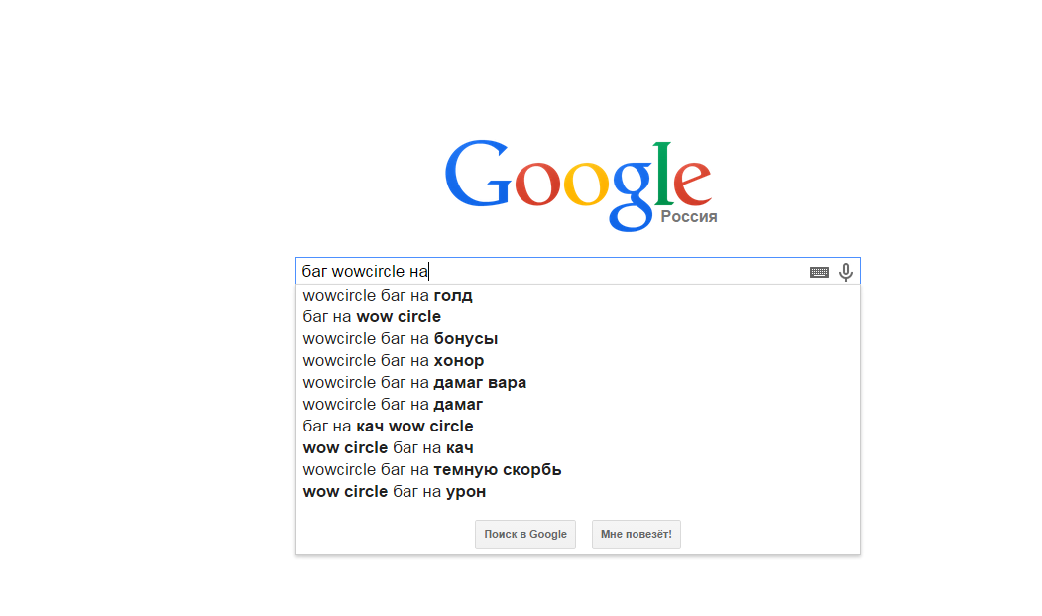Choose suggestion 'wow circle баг на кач'
This screenshot has height=616, width=1042.
[577, 447]
